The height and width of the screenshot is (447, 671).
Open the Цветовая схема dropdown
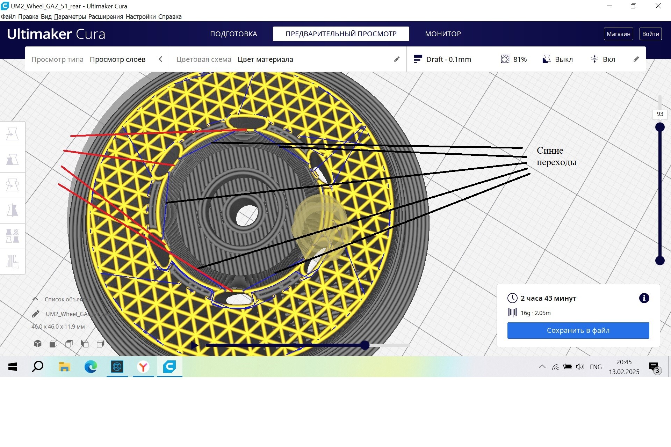pos(266,59)
